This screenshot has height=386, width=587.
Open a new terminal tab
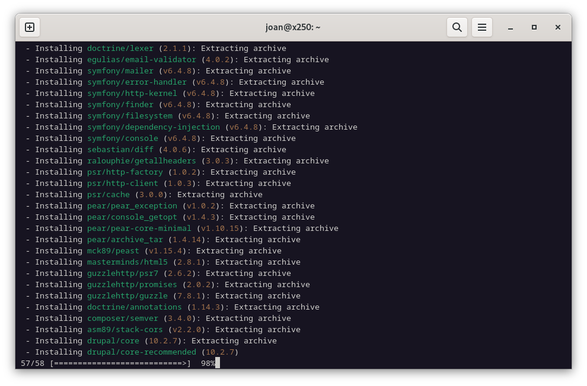click(30, 27)
